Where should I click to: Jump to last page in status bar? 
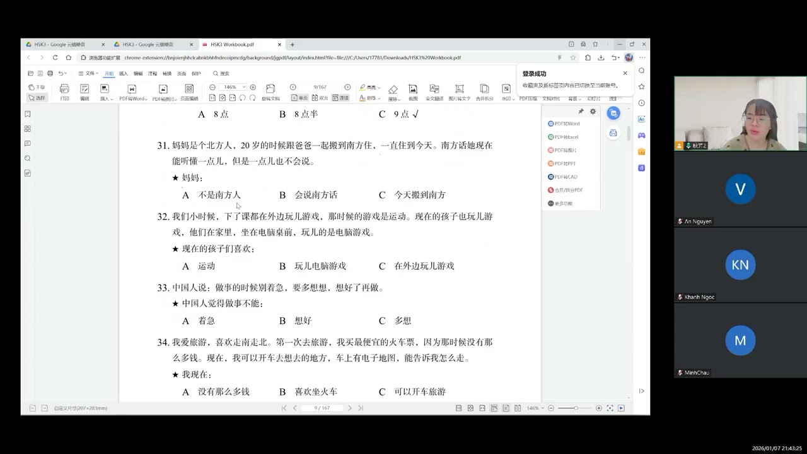361,408
